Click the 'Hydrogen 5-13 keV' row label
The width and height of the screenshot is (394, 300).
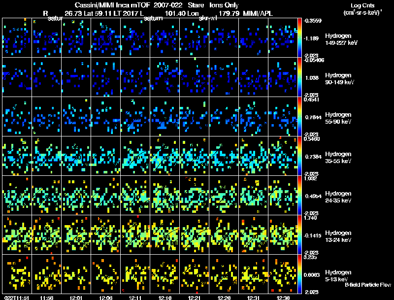pos(338,276)
